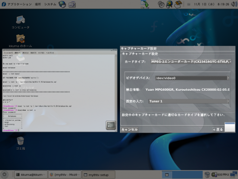Open the volume speaker icon in the top panel
Image resolution: width=238 pixels, height=179 pixels.
(x=234, y=4)
